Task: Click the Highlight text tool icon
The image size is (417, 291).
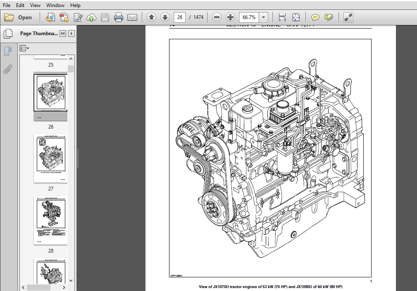Action: coord(329,17)
